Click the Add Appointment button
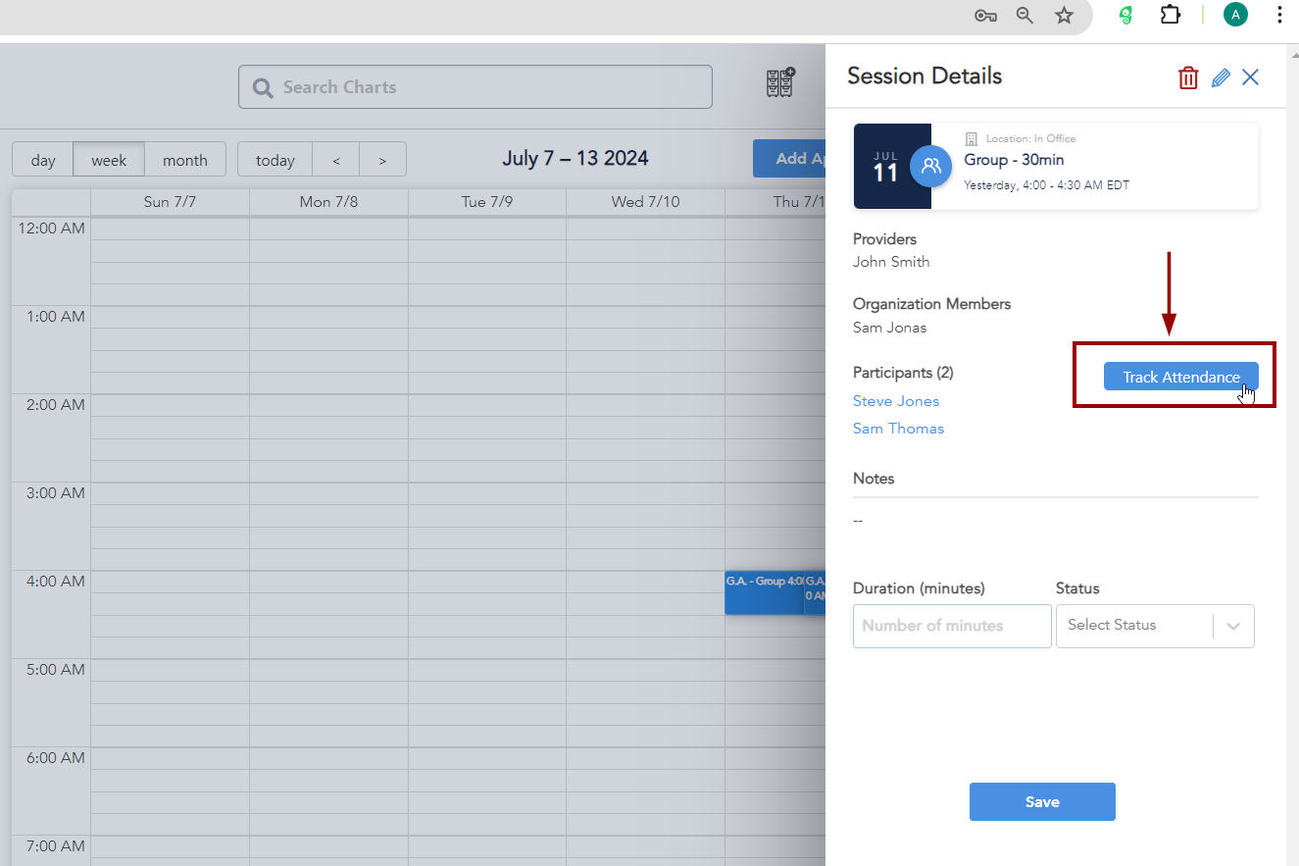Image resolution: width=1299 pixels, height=866 pixels. [x=789, y=158]
